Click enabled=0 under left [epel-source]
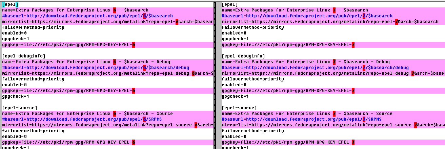The height and width of the screenshot is (149, 445). pyautogui.click(x=15, y=136)
